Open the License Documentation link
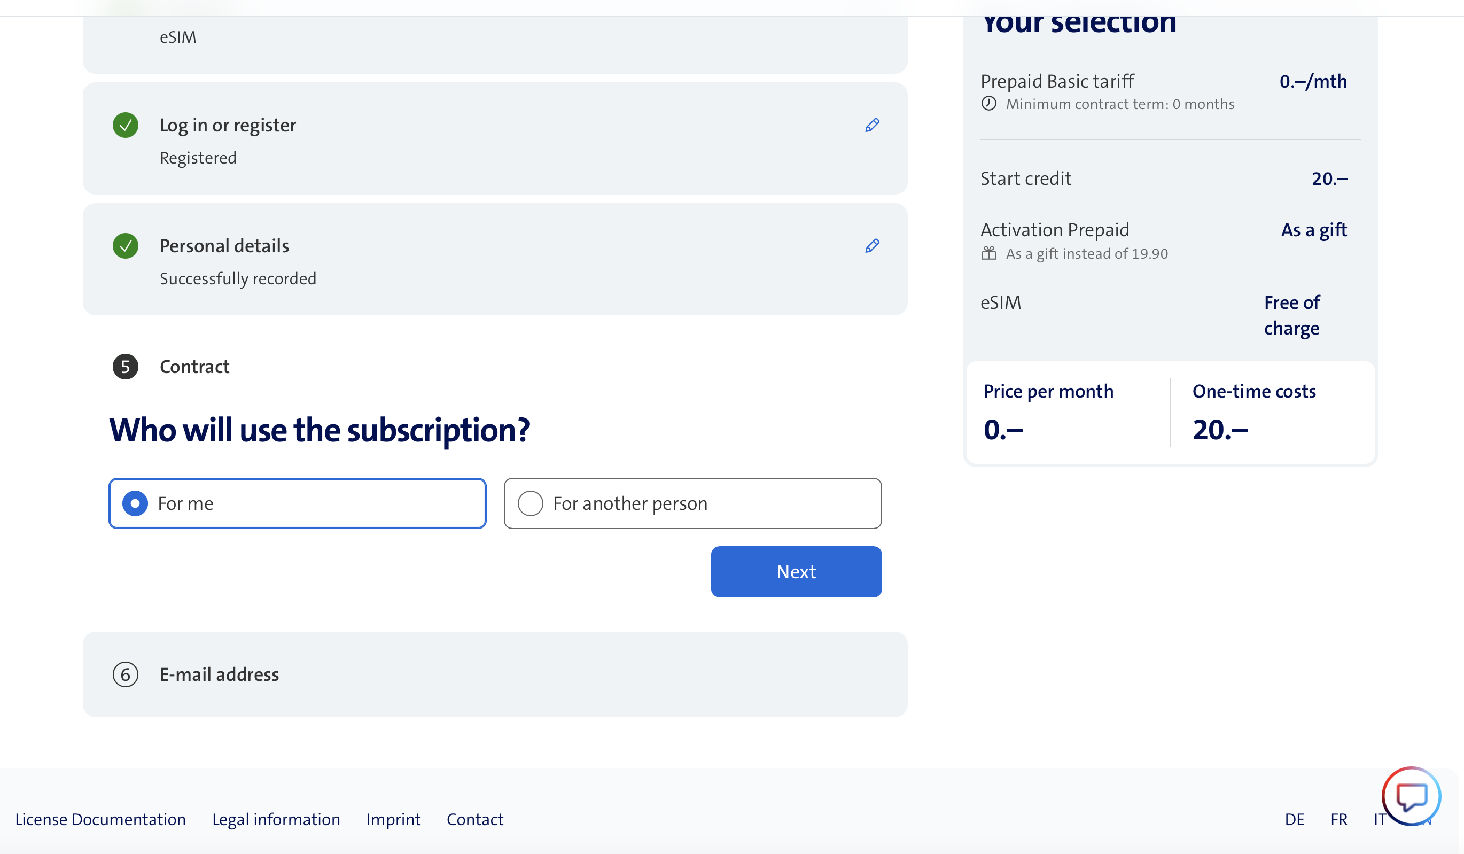Viewport: 1464px width, 854px height. point(100,819)
